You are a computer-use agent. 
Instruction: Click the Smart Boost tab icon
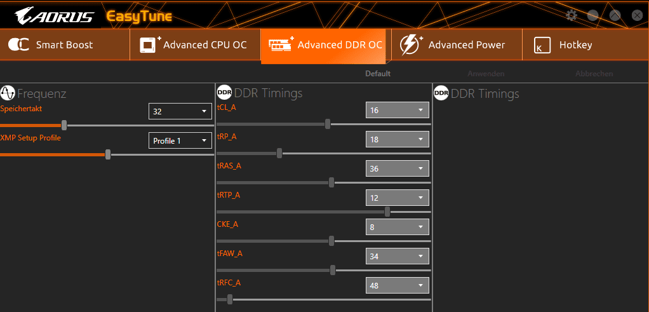tap(18, 44)
